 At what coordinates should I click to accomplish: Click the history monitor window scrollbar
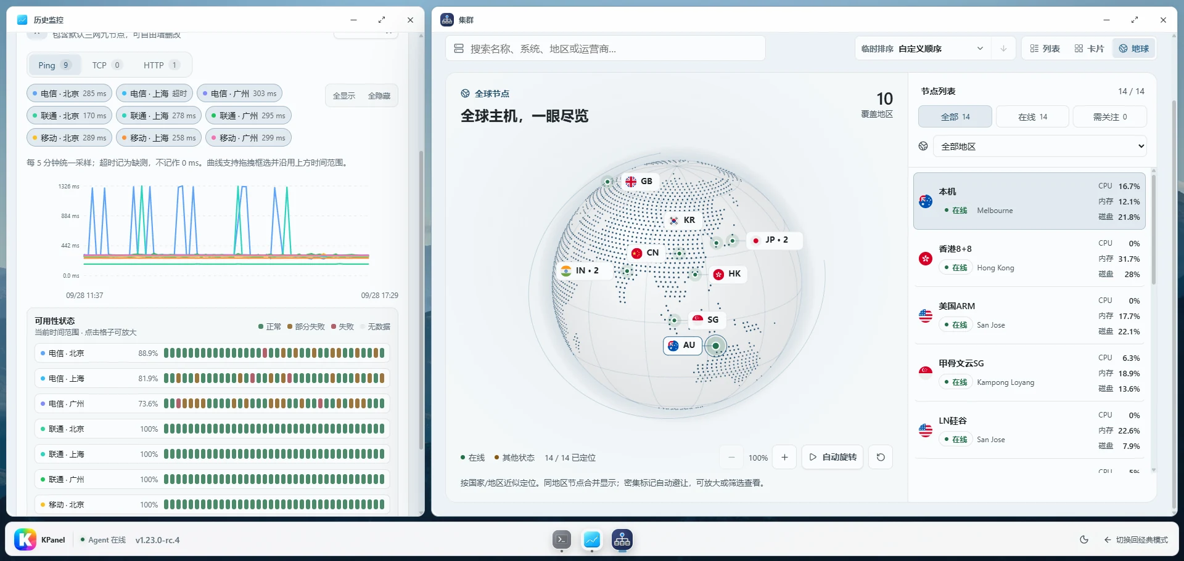(421, 300)
